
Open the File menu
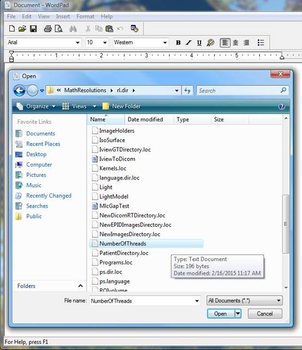[11, 16]
